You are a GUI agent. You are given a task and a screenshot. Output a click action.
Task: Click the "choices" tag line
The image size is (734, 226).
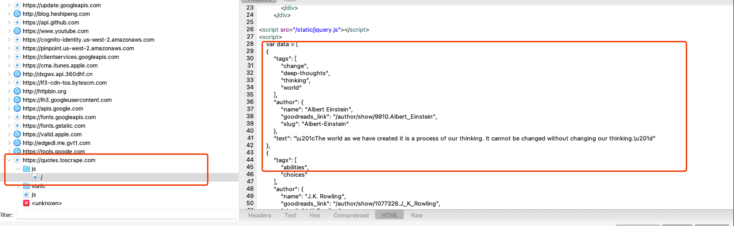tap(294, 175)
